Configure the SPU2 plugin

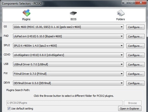[x=135, y=46]
